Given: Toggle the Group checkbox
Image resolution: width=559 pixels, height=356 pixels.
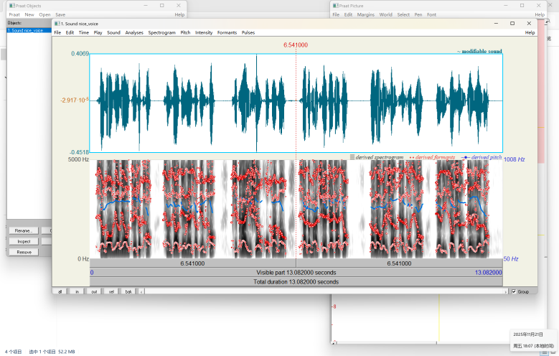Looking at the screenshot, I should click(514, 291).
